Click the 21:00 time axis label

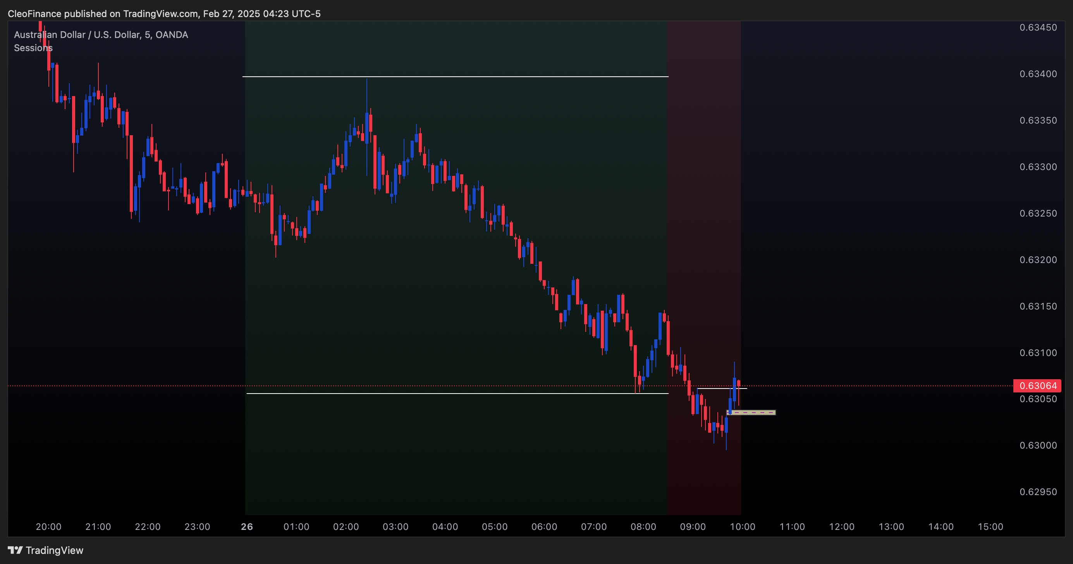[98, 526]
